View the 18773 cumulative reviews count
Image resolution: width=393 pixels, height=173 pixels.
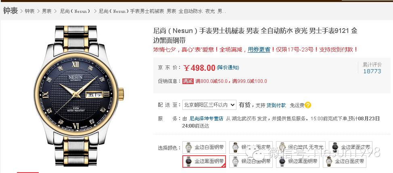point(372,71)
